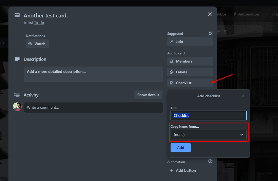Click the Write a comment field
278x181 pixels.
(x=93, y=108)
